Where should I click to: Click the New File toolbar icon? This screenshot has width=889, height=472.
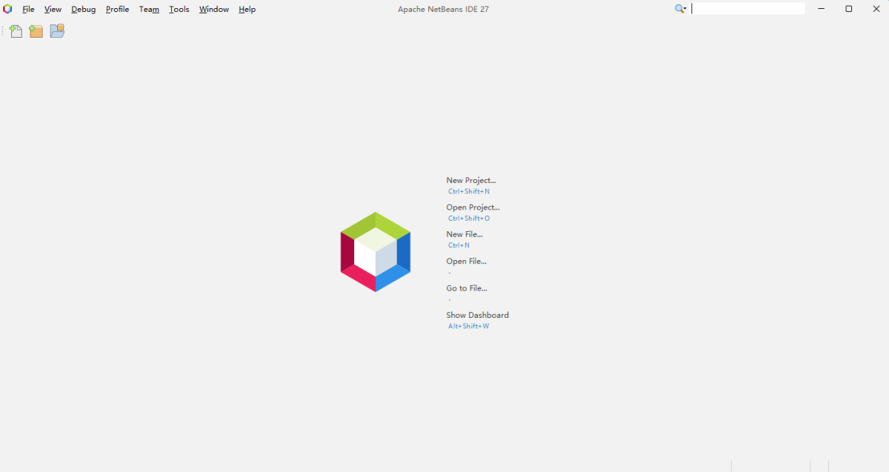click(x=16, y=31)
